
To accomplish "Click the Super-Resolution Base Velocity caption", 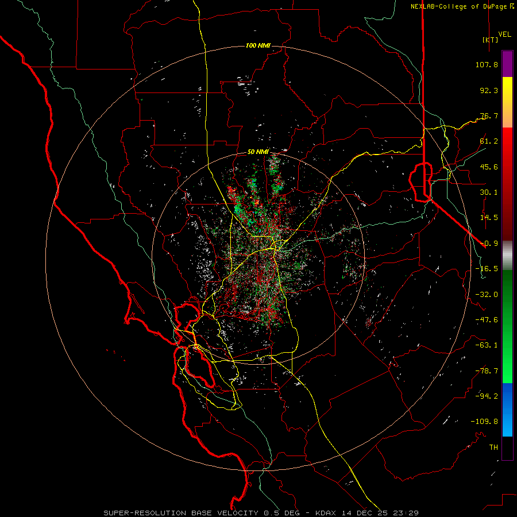I will pyautogui.click(x=261, y=513).
